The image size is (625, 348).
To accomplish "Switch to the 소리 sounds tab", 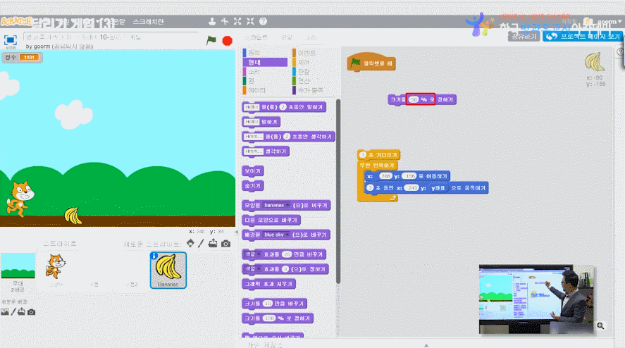I will [x=311, y=37].
